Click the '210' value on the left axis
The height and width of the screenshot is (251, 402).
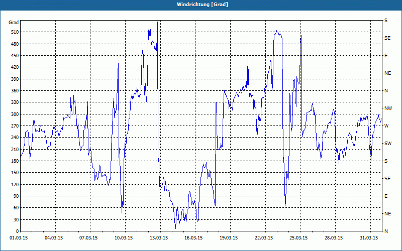coord(15,149)
